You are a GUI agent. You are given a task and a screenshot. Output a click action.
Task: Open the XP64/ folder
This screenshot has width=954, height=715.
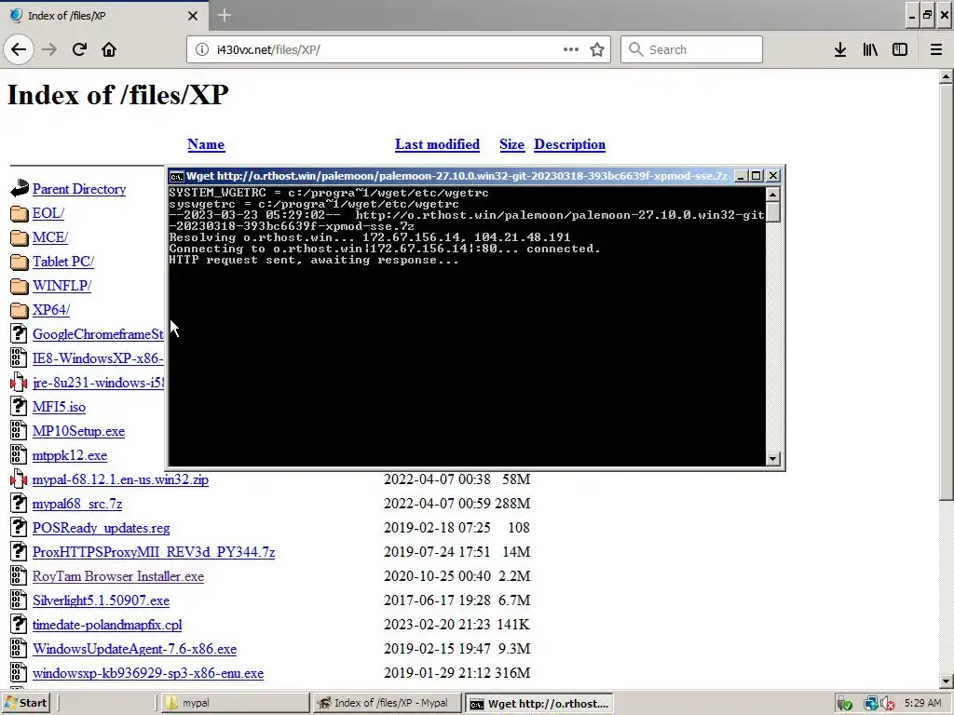[51, 310]
